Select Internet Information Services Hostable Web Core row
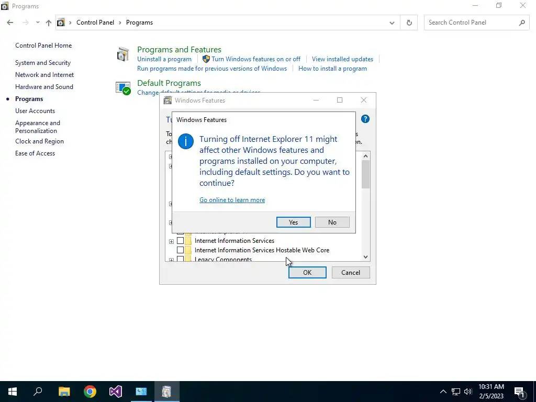Image resolution: width=536 pixels, height=402 pixels. [262, 250]
